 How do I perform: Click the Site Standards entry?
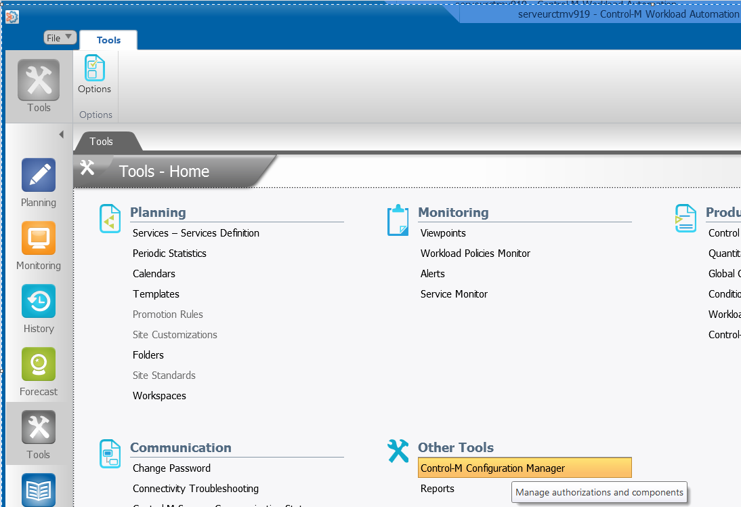click(164, 376)
